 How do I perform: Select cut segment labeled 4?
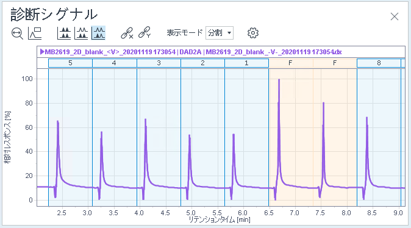point(114,63)
